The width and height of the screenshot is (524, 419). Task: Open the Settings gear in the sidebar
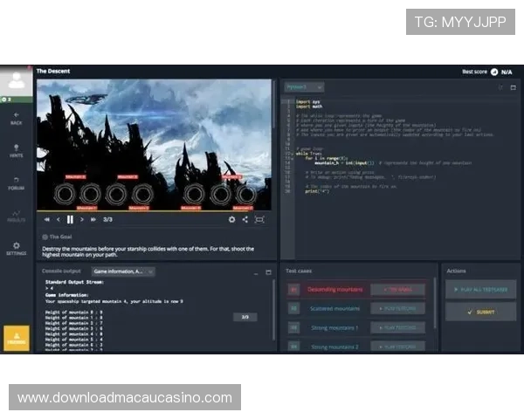click(16, 249)
